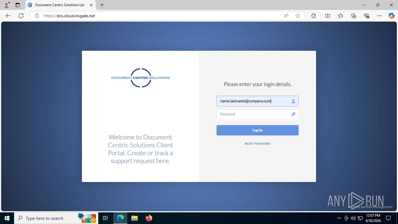
Task: Click the taskbar search box
Action: click(x=56, y=218)
